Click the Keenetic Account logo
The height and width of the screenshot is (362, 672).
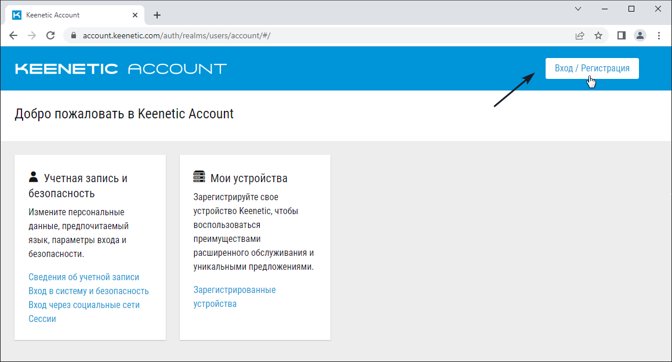[121, 68]
